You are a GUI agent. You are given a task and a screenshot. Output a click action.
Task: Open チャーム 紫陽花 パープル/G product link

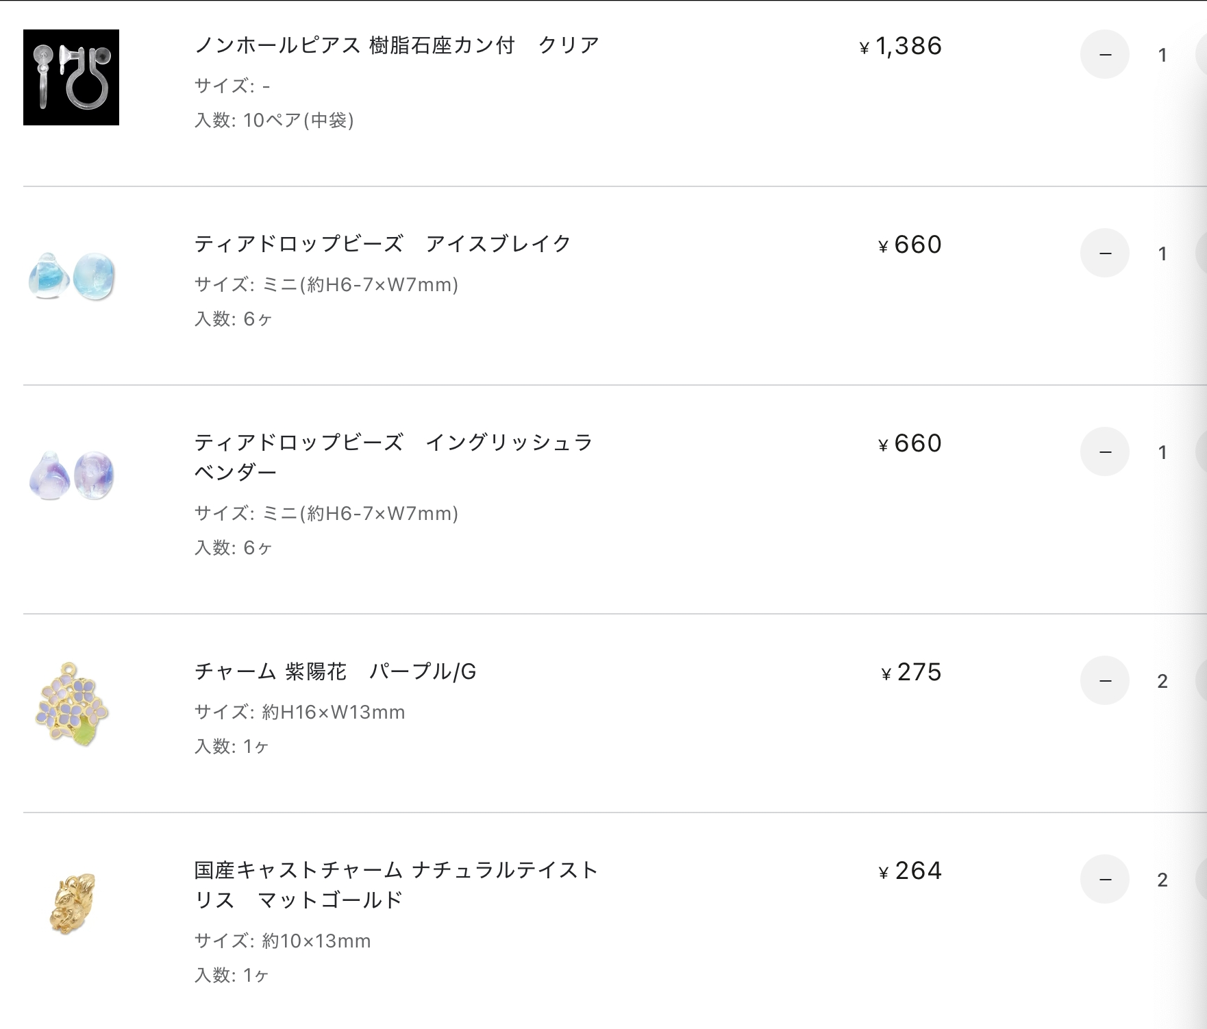coord(335,671)
